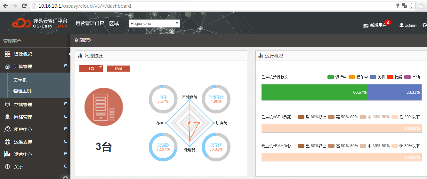Collapse the 计算管理 menu section
The image size is (427, 179).
click(x=66, y=66)
